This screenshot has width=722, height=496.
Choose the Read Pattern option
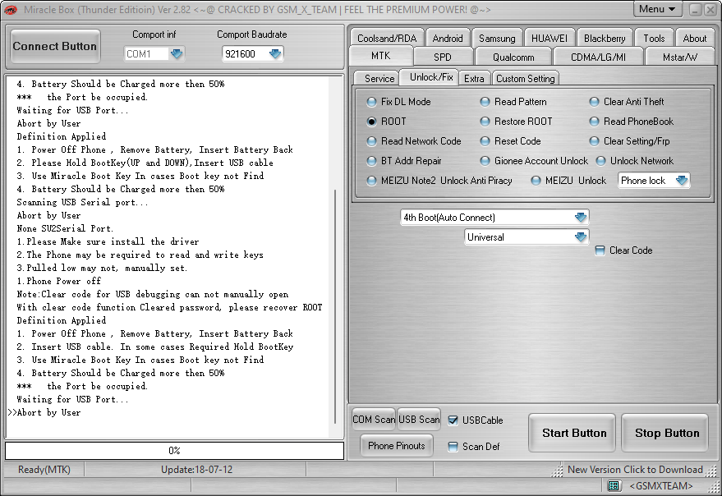(485, 101)
